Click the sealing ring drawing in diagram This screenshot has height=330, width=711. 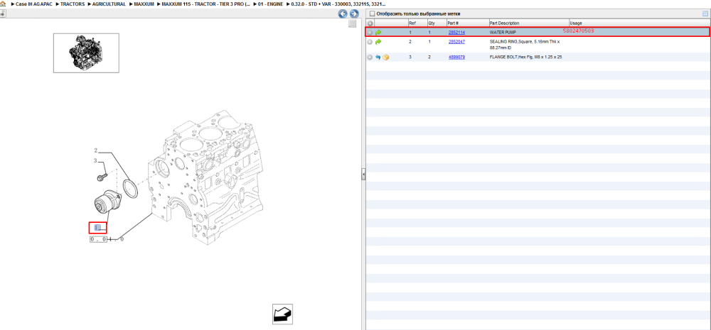130,189
